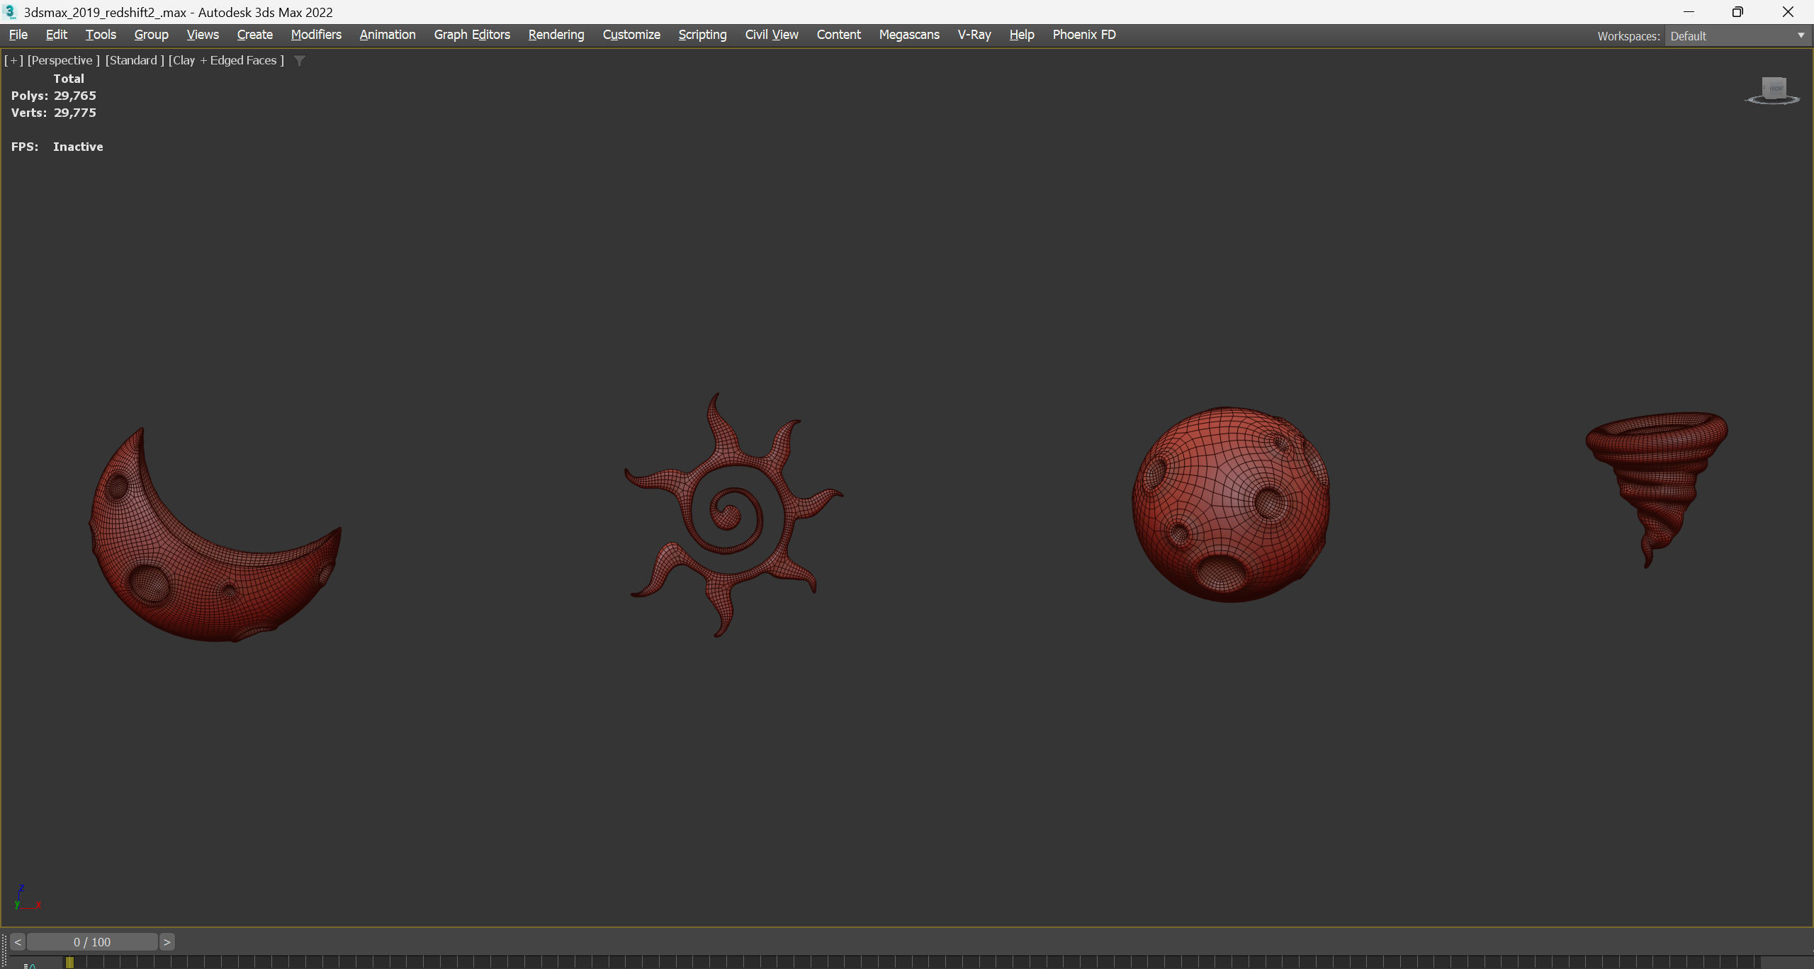Viewport: 1814px width, 969px height.
Task: Click the yellow frame marker on the track bar
Action: (x=69, y=963)
